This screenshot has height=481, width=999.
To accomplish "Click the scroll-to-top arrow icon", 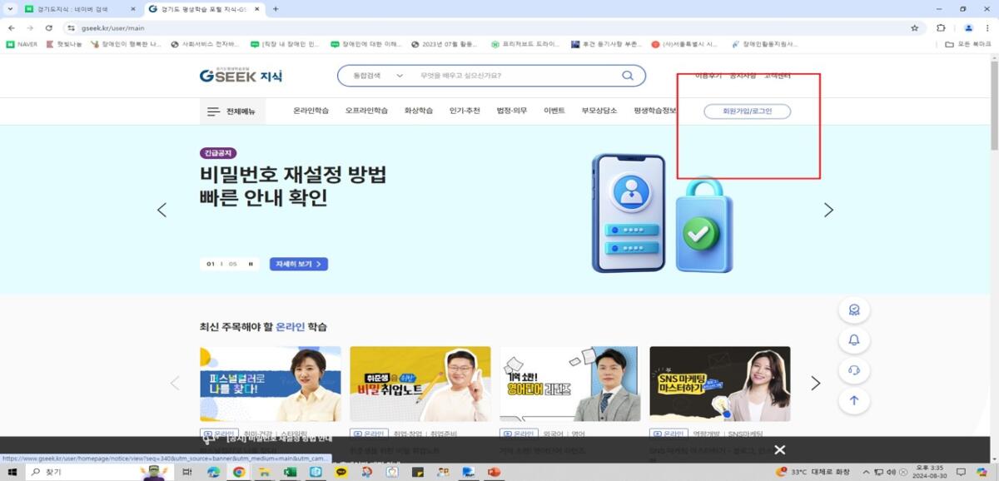I will click(x=853, y=400).
